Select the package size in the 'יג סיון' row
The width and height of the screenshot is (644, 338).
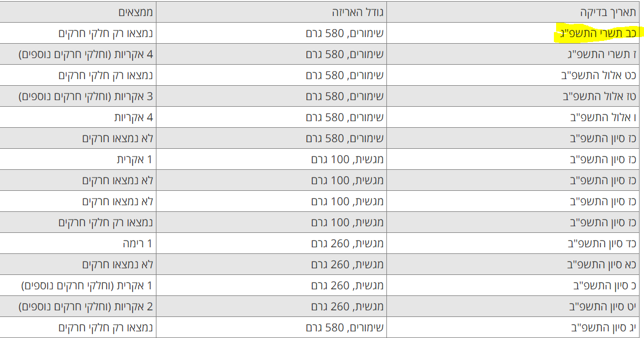click(x=345, y=327)
